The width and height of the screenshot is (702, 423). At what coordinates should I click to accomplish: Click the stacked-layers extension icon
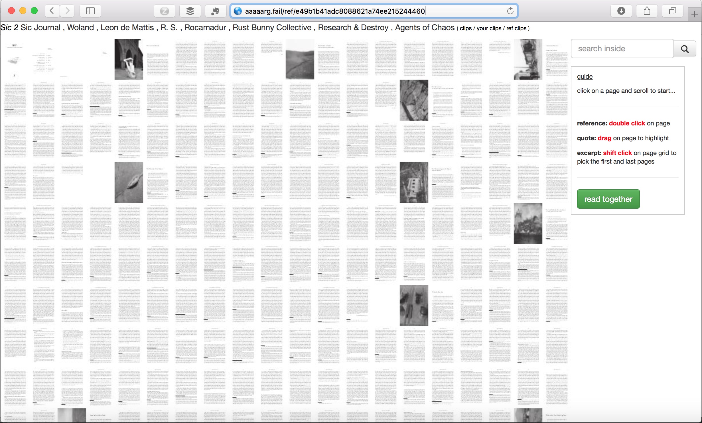click(x=190, y=11)
